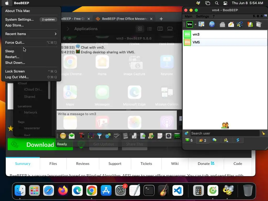
Task: Open the Donate link tab on the web page
Action: 206,164
